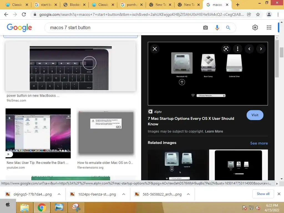Open second related MacBook image
This screenshot has width=284, height=213.
(x=238, y=165)
